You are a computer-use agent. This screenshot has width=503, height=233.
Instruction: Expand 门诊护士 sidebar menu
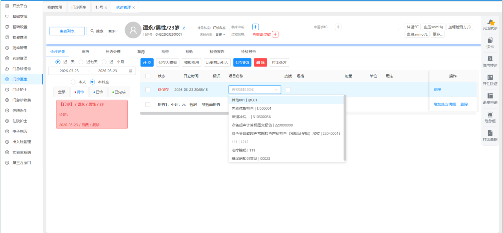pos(20,90)
